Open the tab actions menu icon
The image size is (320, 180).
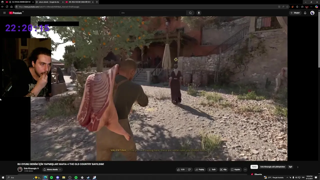2,2
